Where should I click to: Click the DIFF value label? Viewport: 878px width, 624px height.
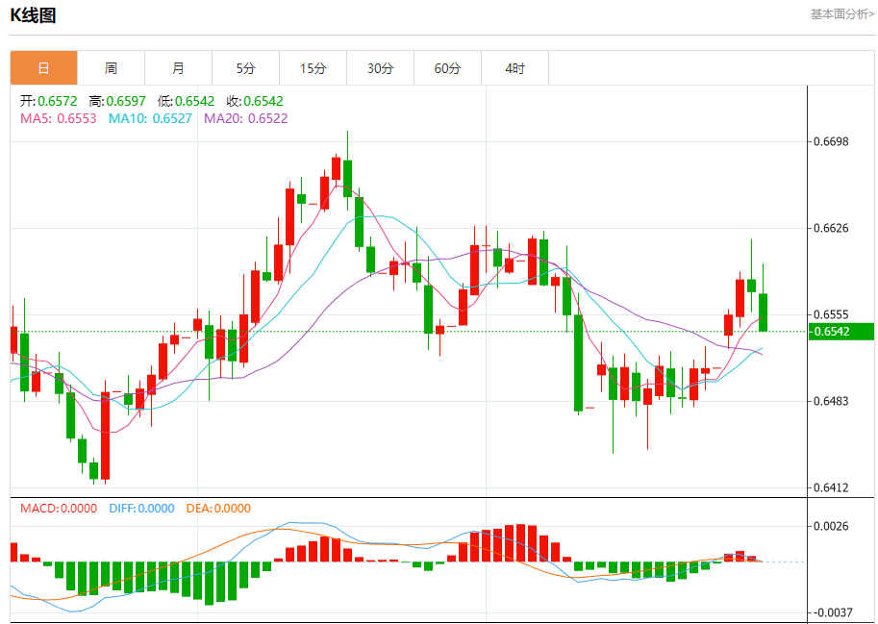pos(140,509)
